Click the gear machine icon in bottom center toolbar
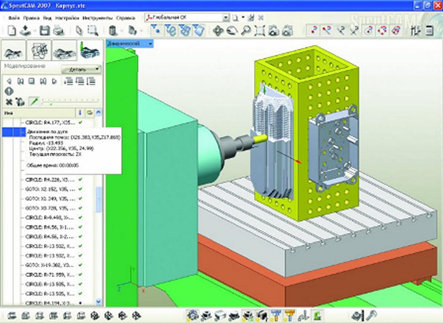443x323 pixels. pos(193,315)
